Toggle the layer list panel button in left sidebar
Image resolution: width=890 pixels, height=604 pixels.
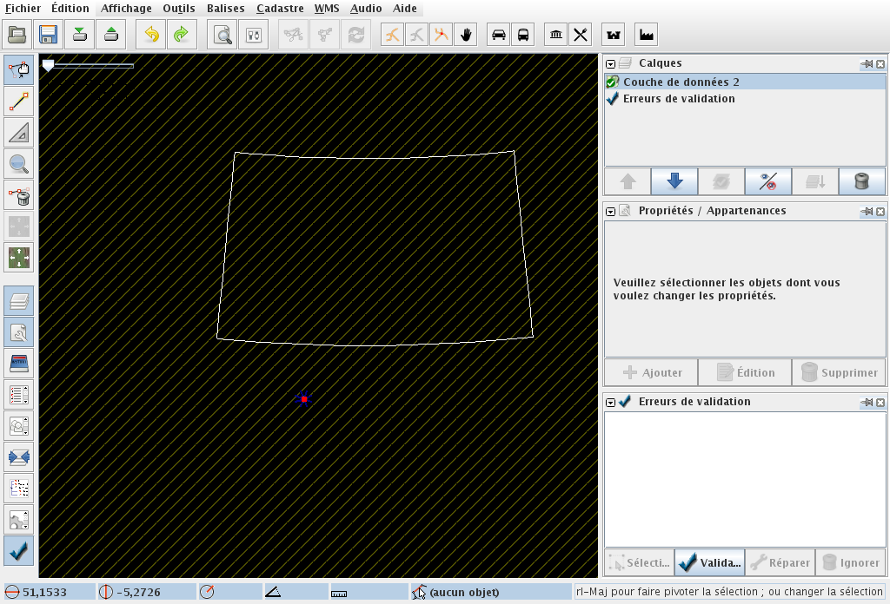coord(19,301)
